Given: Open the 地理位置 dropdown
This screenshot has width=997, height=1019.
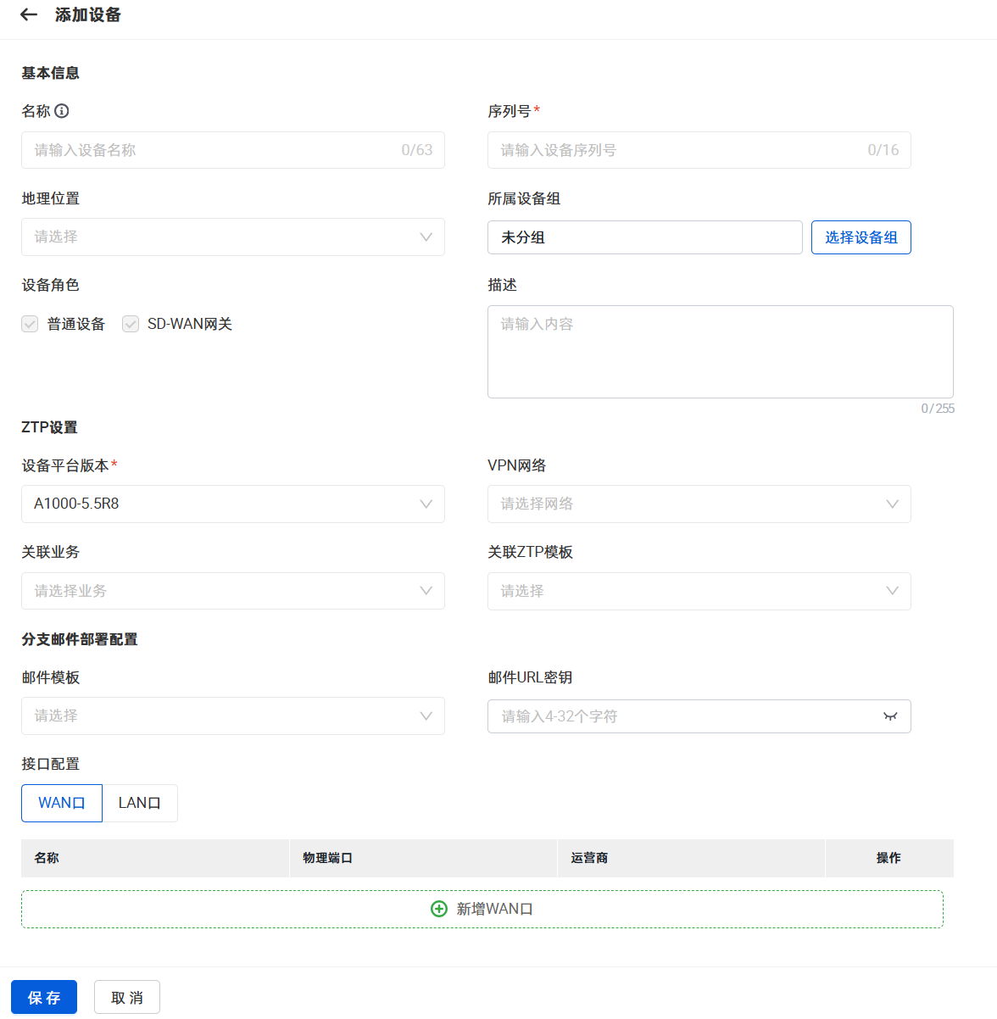Looking at the screenshot, I should coord(233,237).
